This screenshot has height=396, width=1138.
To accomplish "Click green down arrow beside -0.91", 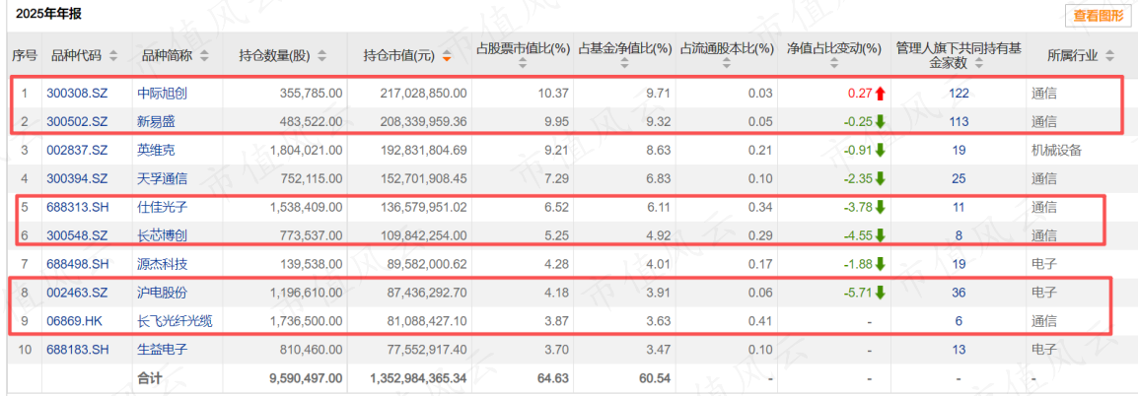I will tap(881, 151).
